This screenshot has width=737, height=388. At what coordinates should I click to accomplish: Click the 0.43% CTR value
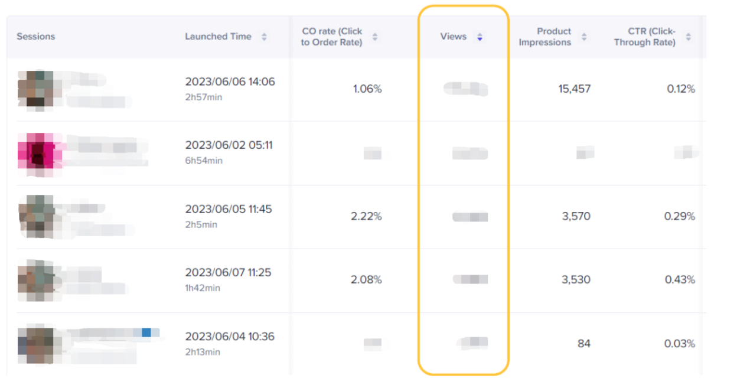[680, 279]
